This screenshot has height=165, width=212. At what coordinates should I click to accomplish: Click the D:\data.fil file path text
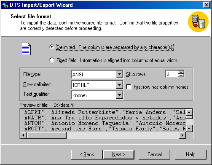click(x=64, y=105)
